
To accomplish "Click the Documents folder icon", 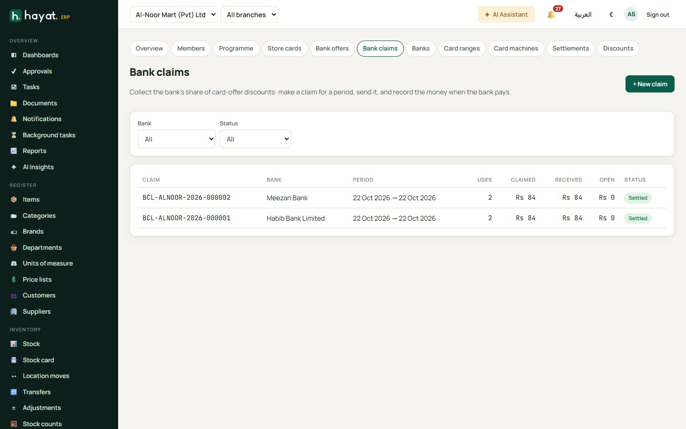I will [x=14, y=103].
